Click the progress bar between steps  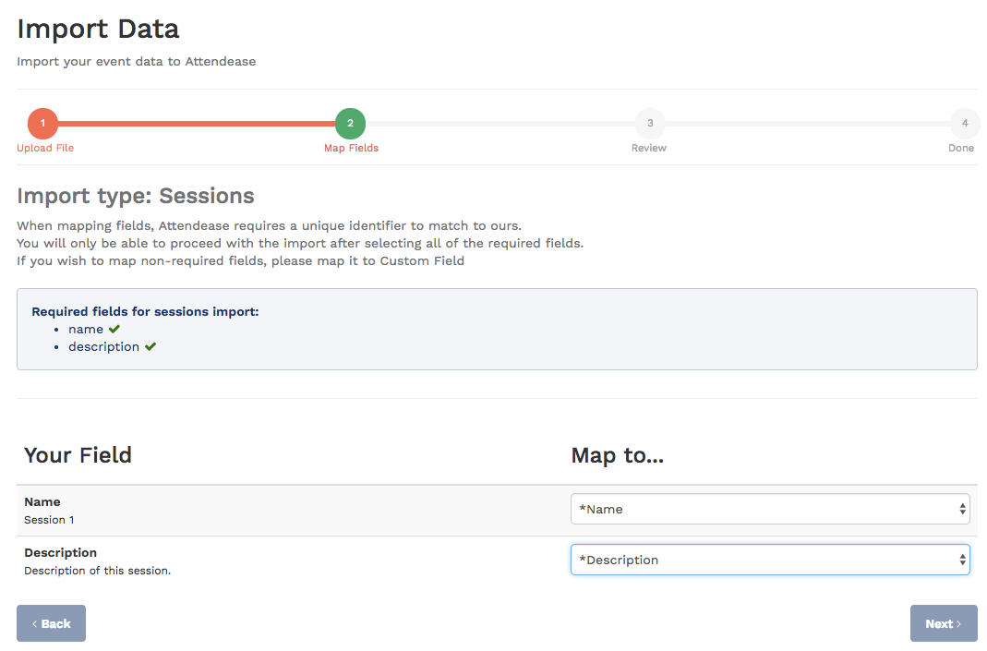194,123
